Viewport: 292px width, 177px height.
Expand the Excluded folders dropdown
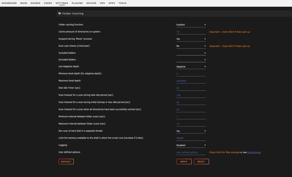191,60
